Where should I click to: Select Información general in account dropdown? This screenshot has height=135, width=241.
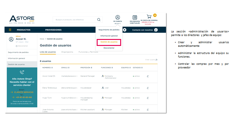click(x=109, y=36)
